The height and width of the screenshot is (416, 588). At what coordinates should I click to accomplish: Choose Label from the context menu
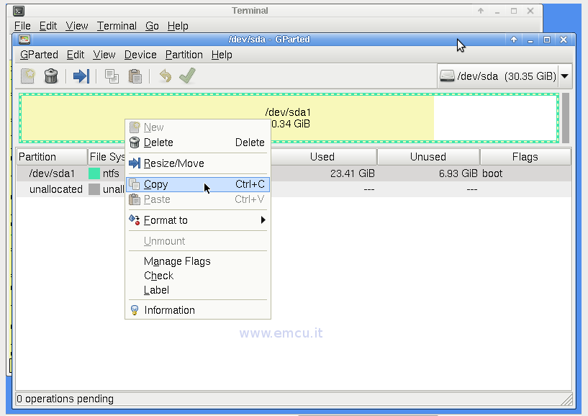click(198, 290)
